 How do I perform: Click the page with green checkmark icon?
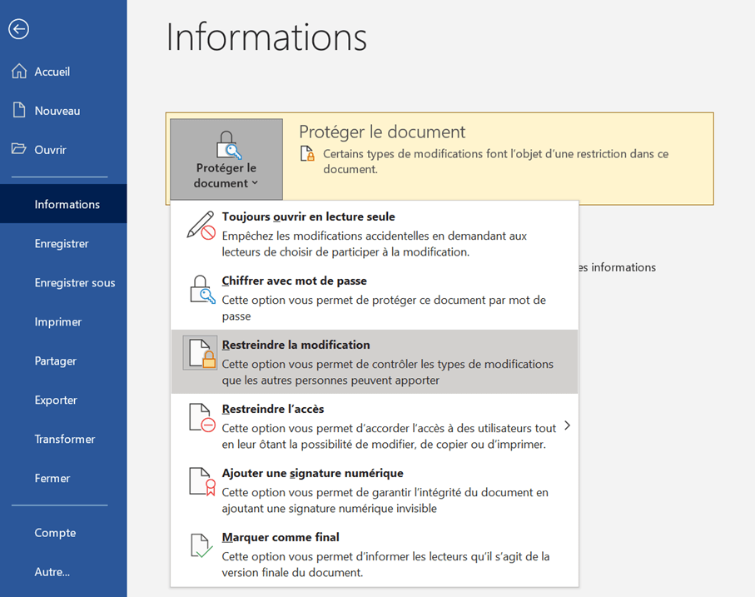point(201,546)
